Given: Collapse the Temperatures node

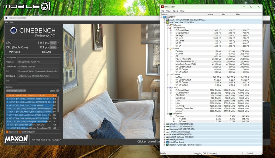Looking at the screenshot, I should point(168,28).
